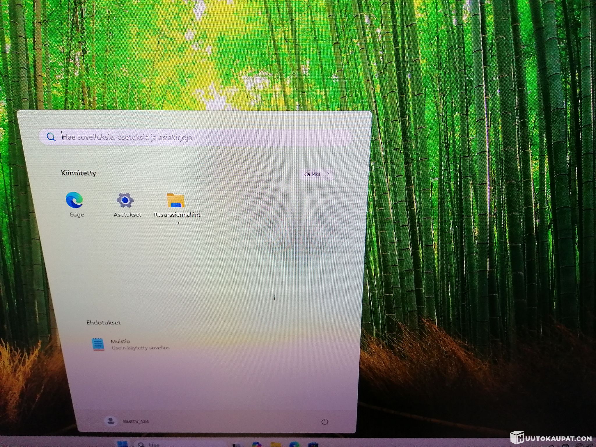Viewport: 596px width, 447px height.
Task: Click the Start menu search magnifier icon
Action: pyautogui.click(x=51, y=137)
